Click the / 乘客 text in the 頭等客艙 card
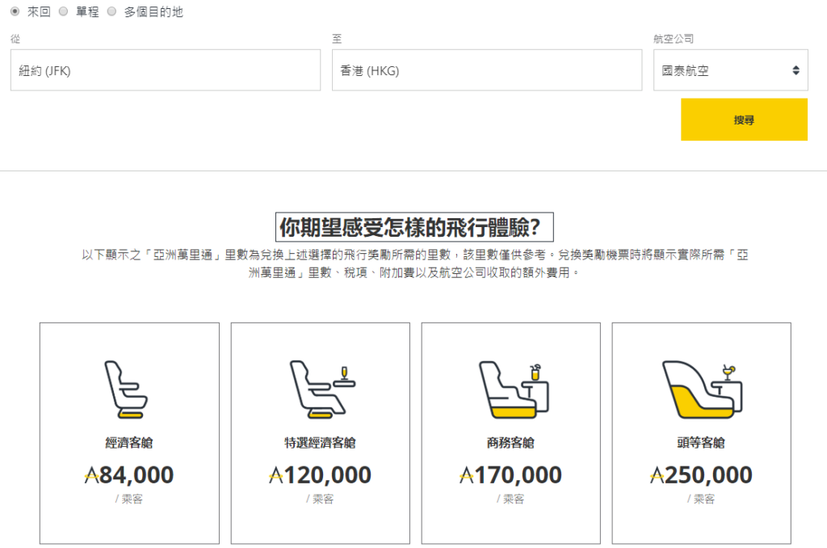Screen dimensions: 827x548 [701, 499]
